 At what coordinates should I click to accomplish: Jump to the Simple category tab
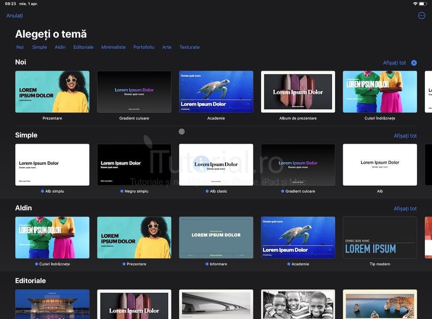(x=39, y=47)
